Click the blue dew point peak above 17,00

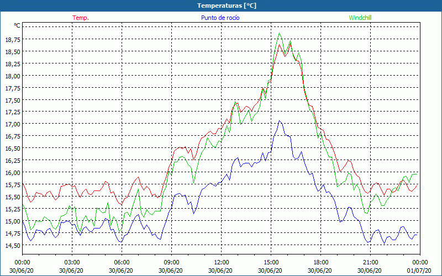[280, 121]
